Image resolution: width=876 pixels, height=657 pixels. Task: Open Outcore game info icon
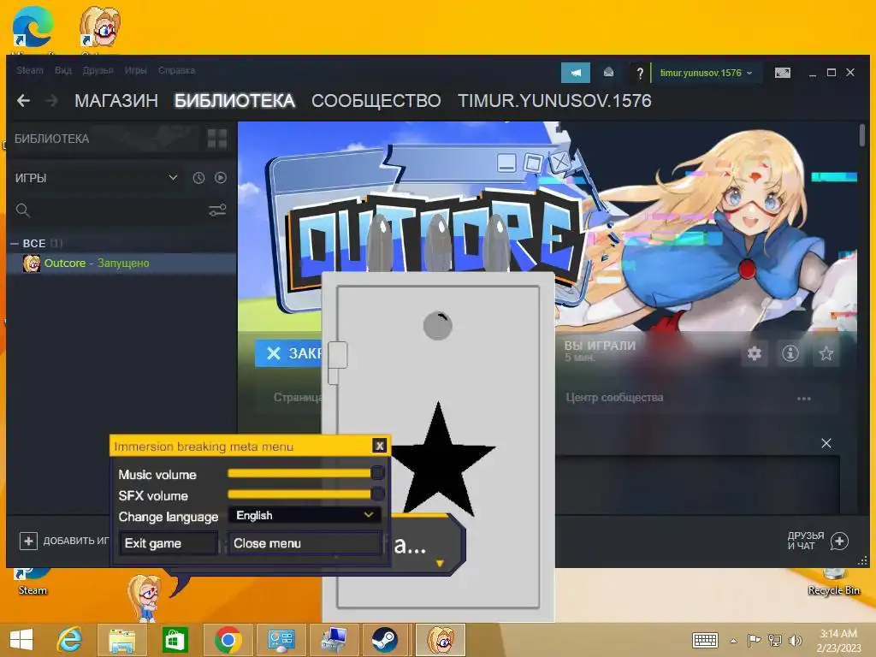pyautogui.click(x=790, y=353)
